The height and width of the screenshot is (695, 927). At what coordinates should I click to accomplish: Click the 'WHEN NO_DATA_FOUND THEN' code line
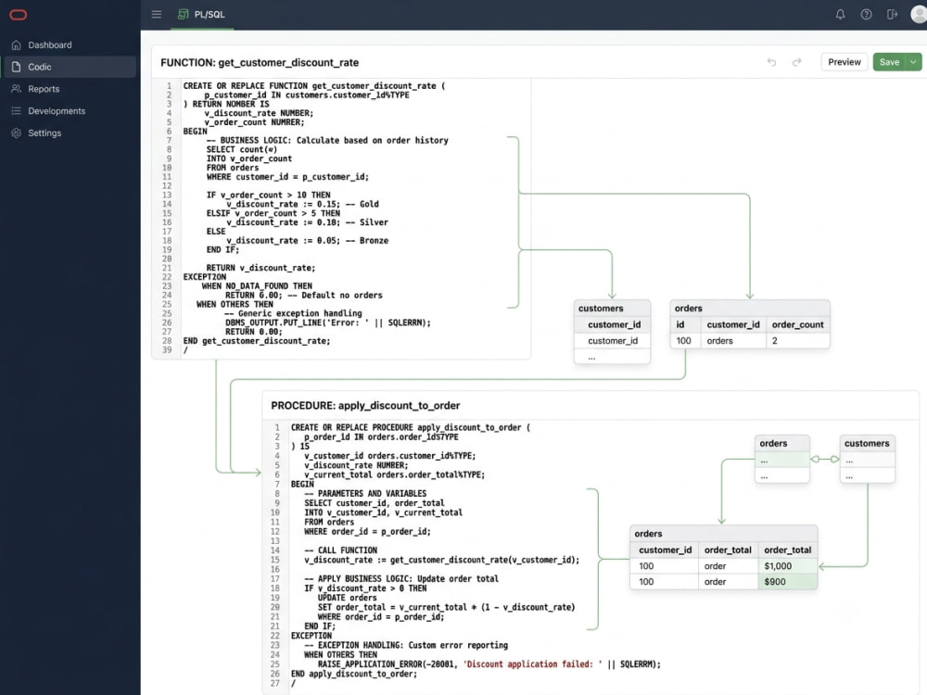257,286
